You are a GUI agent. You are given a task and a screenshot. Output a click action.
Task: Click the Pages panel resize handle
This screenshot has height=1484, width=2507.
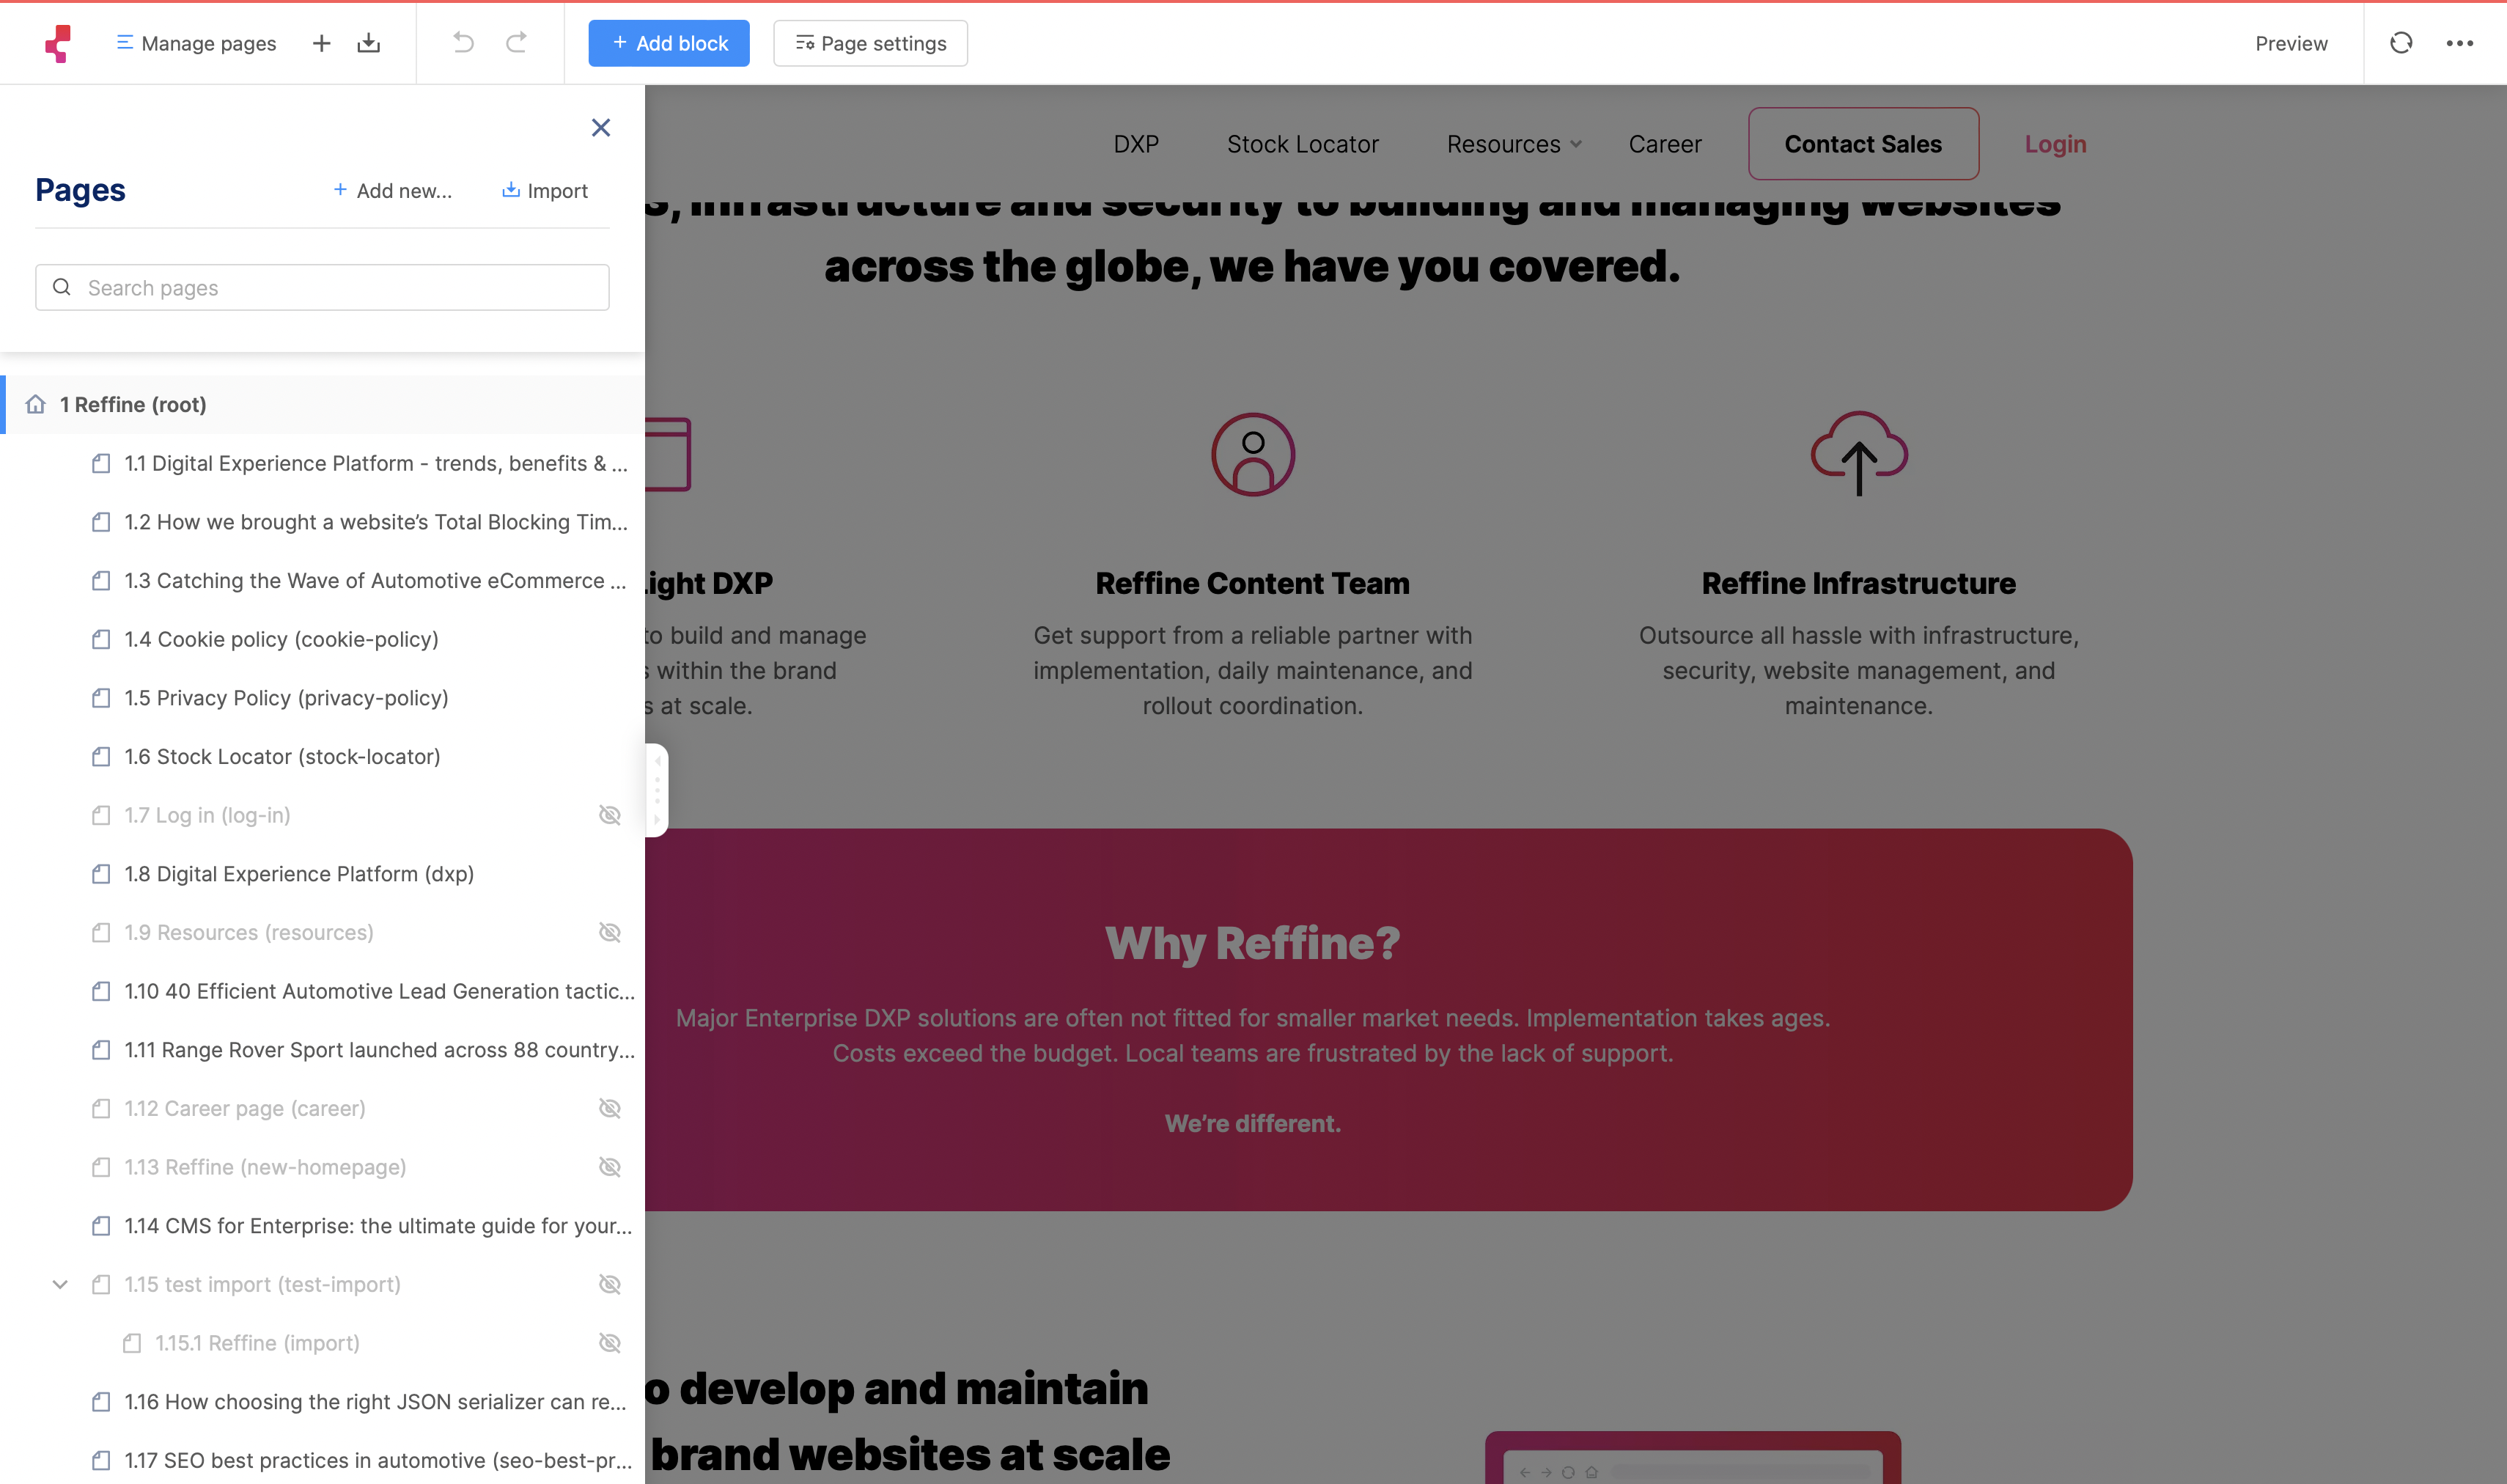[657, 790]
